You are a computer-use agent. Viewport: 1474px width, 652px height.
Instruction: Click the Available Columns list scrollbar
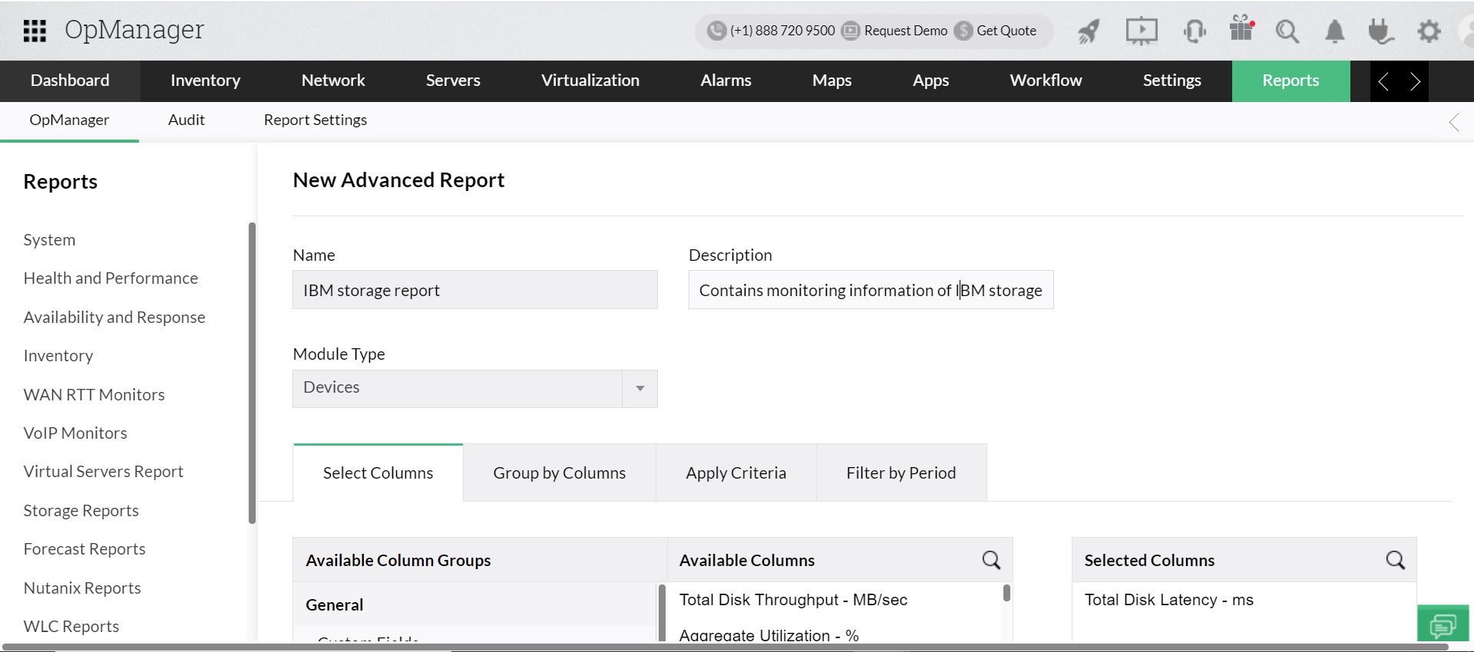(x=1006, y=593)
